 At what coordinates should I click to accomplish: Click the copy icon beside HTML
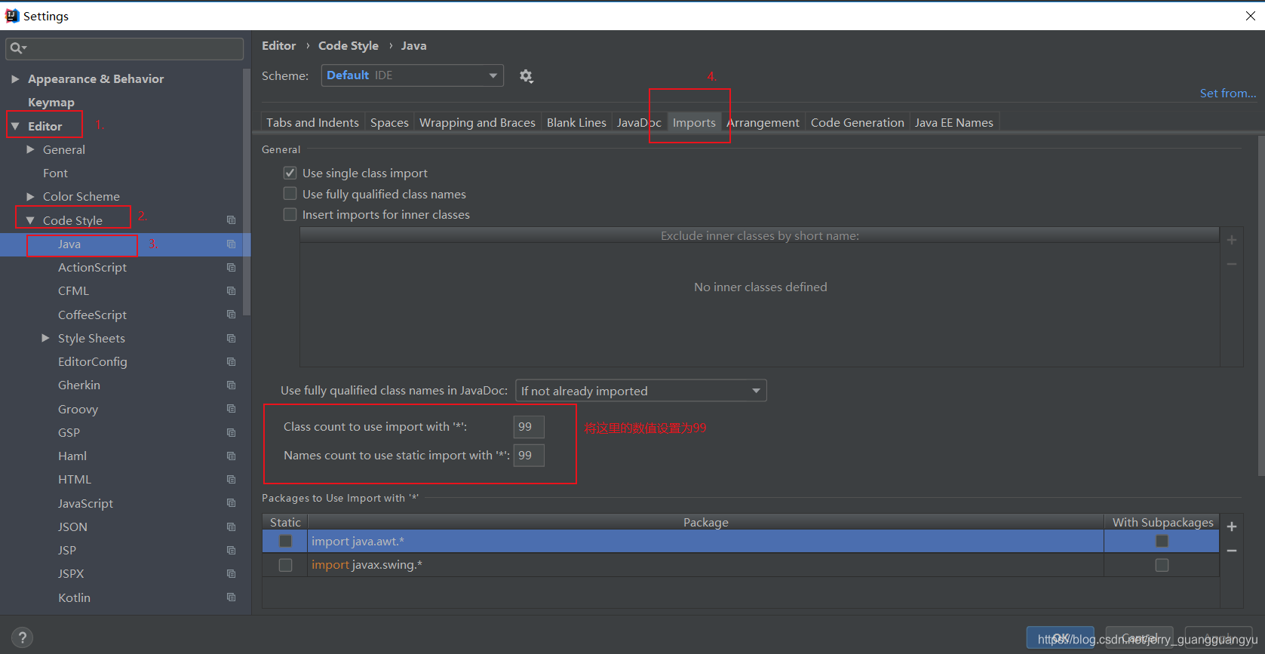(x=232, y=480)
